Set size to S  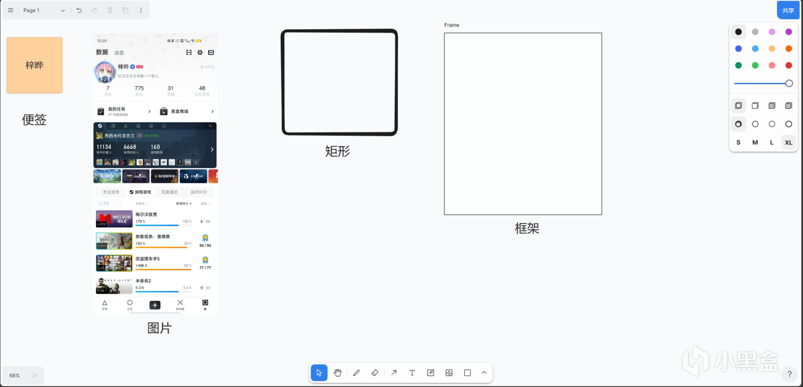tap(738, 143)
